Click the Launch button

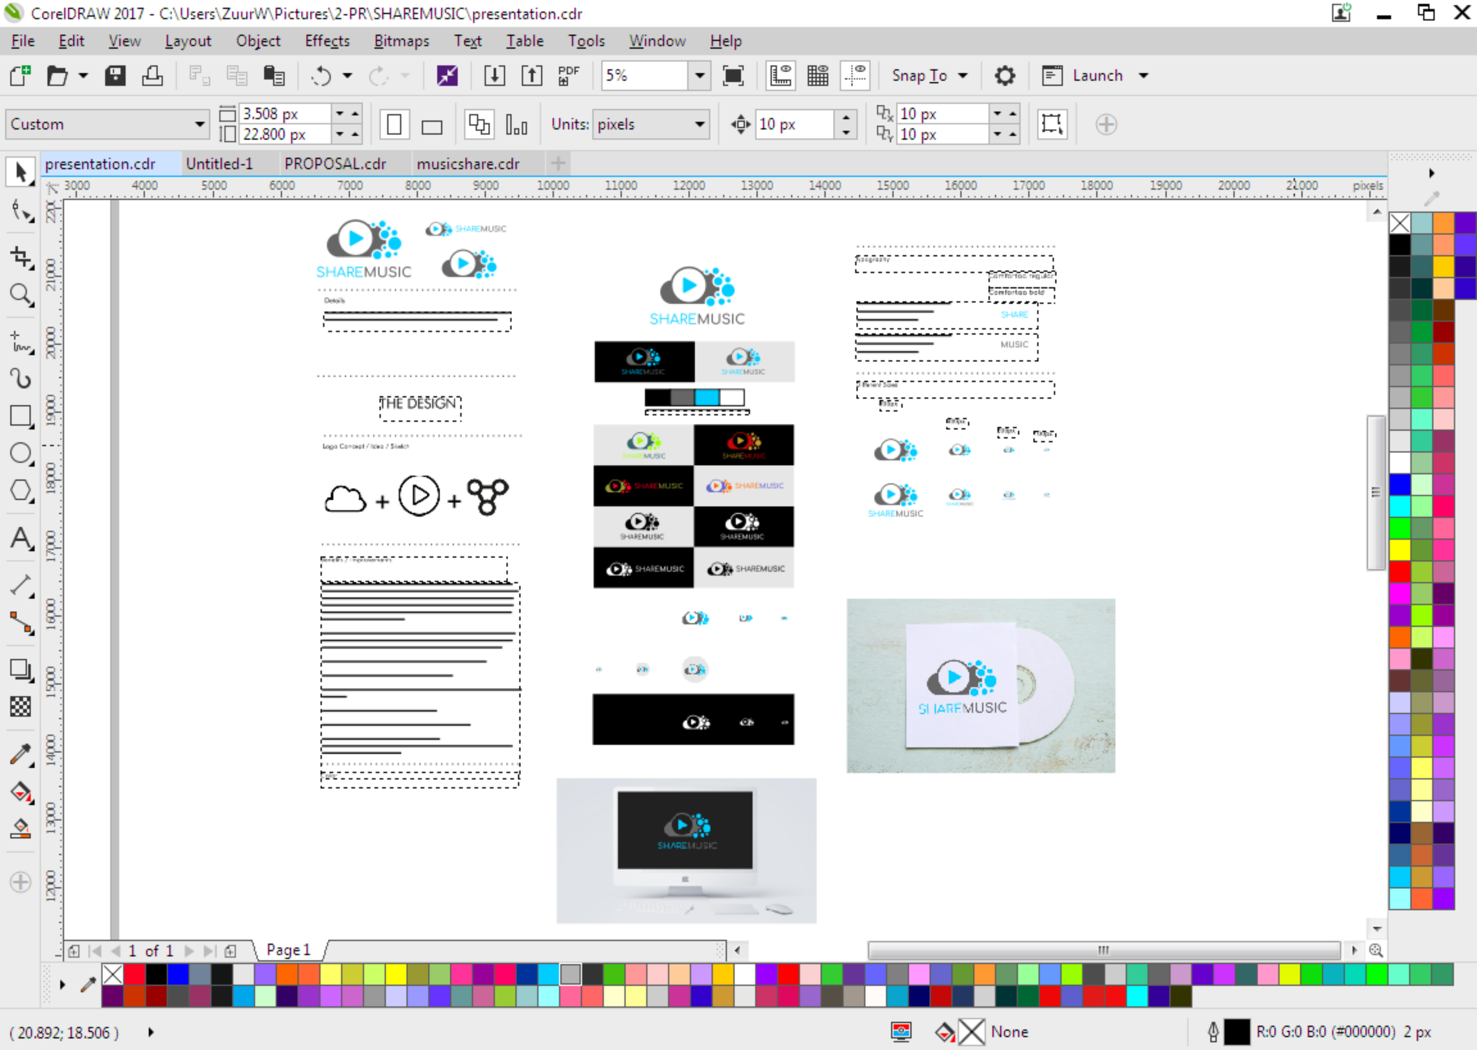pos(1097,76)
